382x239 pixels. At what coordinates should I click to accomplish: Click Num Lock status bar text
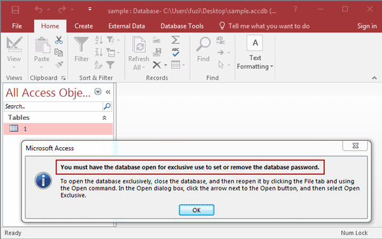(354, 233)
